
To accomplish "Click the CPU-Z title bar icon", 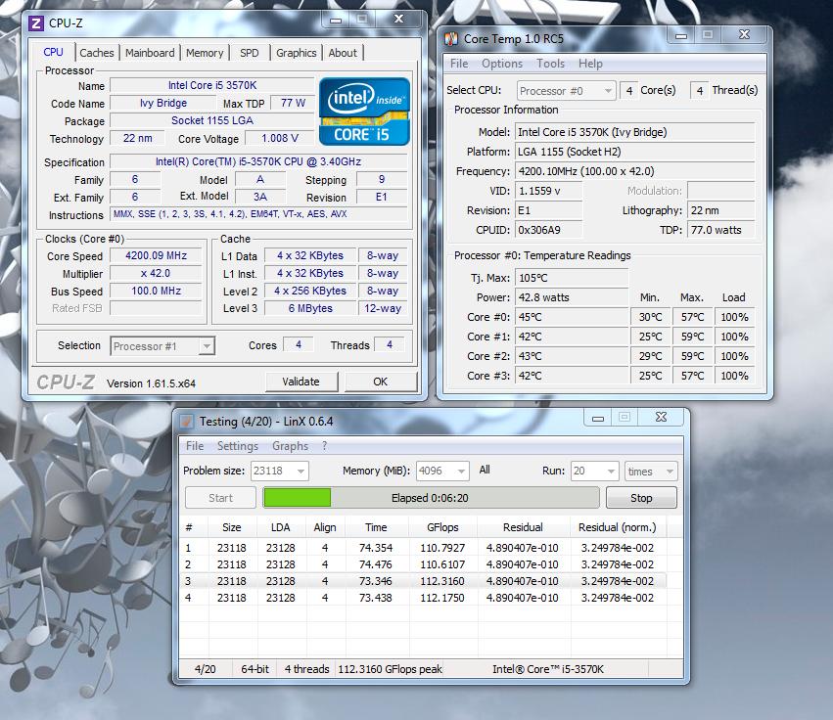I will tap(35, 23).
